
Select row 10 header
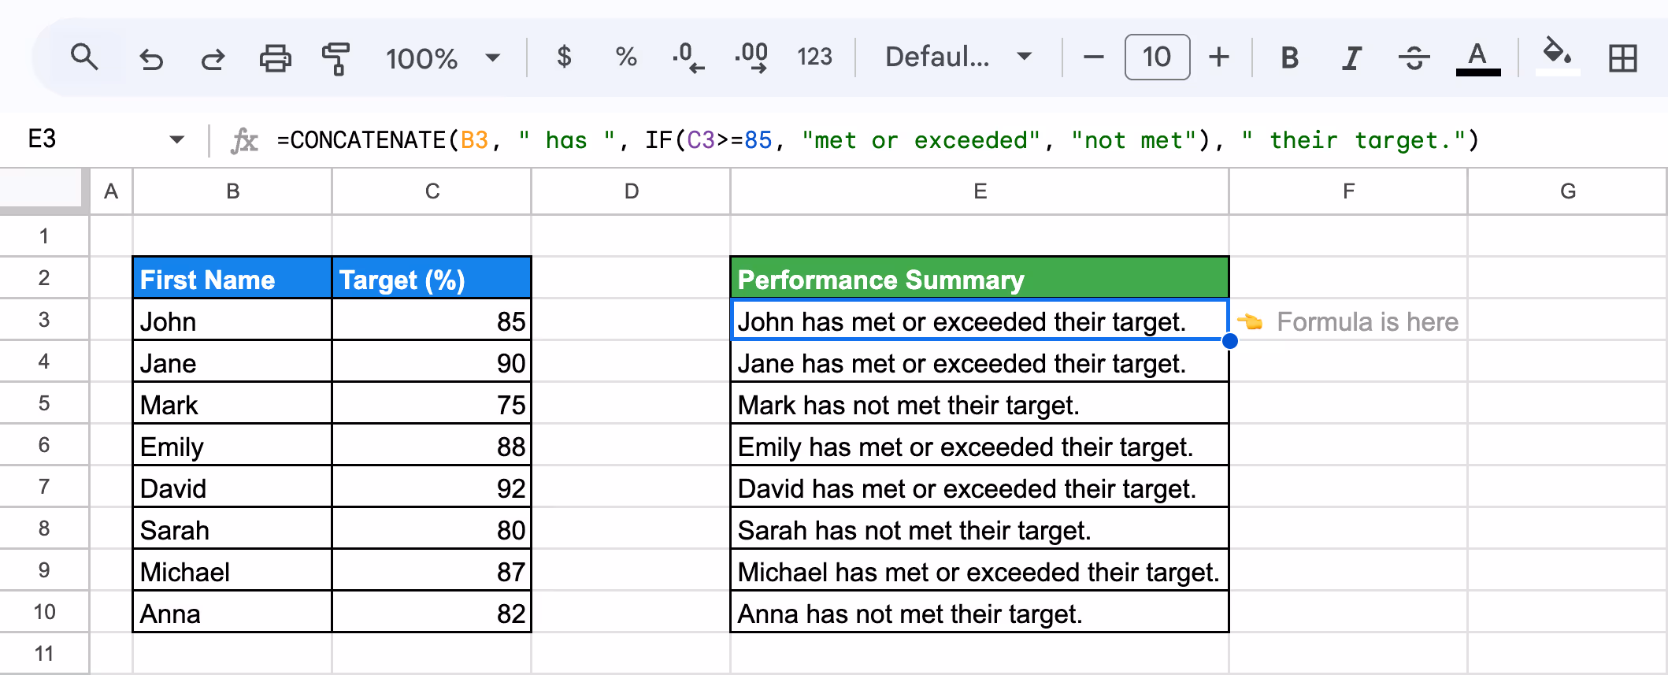(44, 612)
